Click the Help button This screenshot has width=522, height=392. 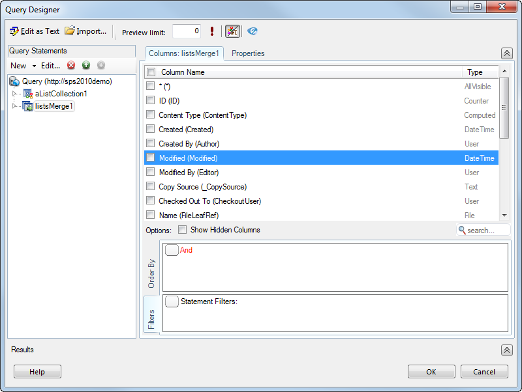(x=37, y=372)
